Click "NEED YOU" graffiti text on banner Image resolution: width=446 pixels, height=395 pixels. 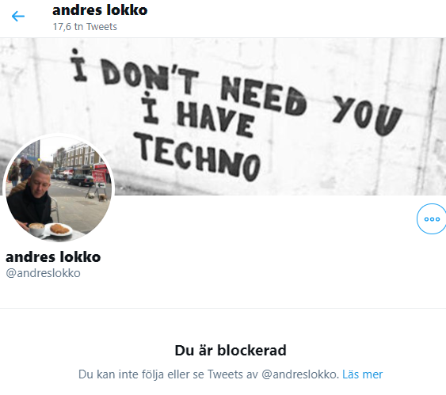(311, 104)
